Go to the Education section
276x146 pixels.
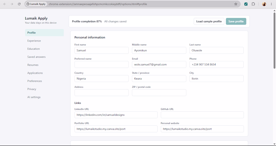pyautogui.click(x=44, y=49)
